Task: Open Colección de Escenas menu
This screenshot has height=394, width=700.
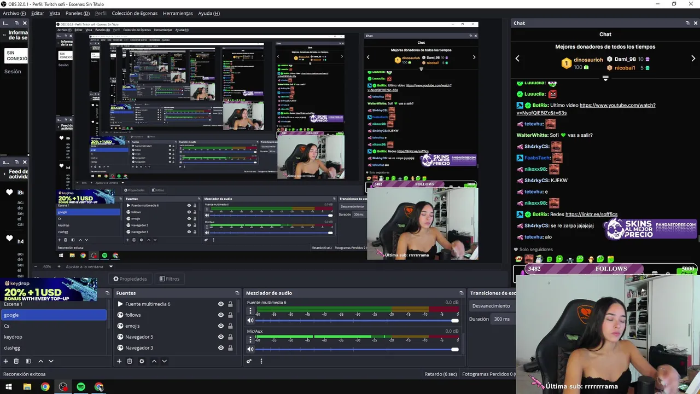Action: [135, 13]
